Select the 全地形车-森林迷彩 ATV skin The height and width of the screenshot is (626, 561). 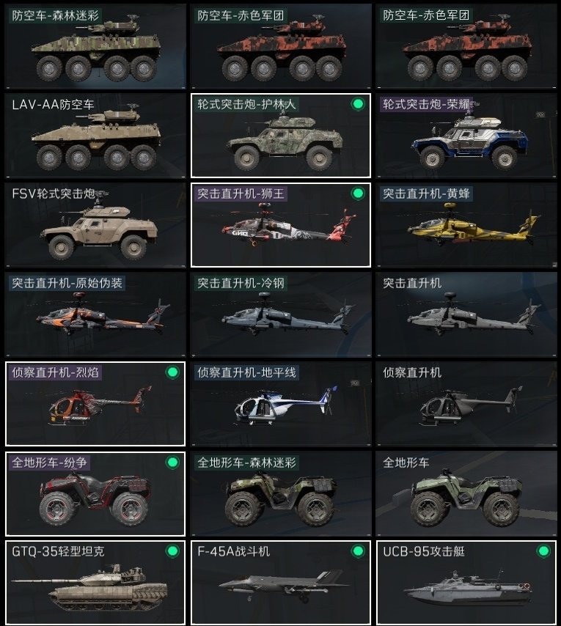click(x=281, y=494)
